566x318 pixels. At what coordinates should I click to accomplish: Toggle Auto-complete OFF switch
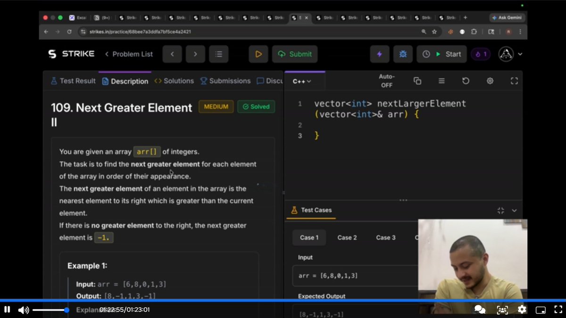[387, 81]
